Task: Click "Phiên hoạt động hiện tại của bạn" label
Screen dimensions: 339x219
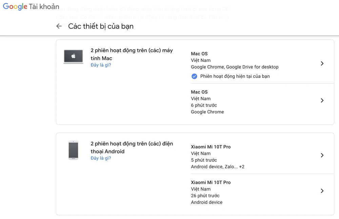Action: pos(235,76)
